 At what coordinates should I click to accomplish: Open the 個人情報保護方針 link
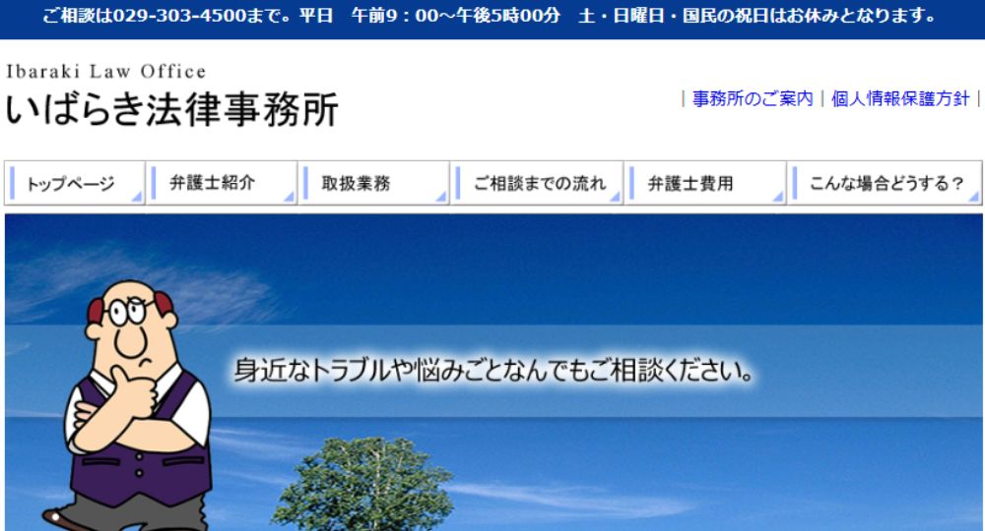pos(900,99)
